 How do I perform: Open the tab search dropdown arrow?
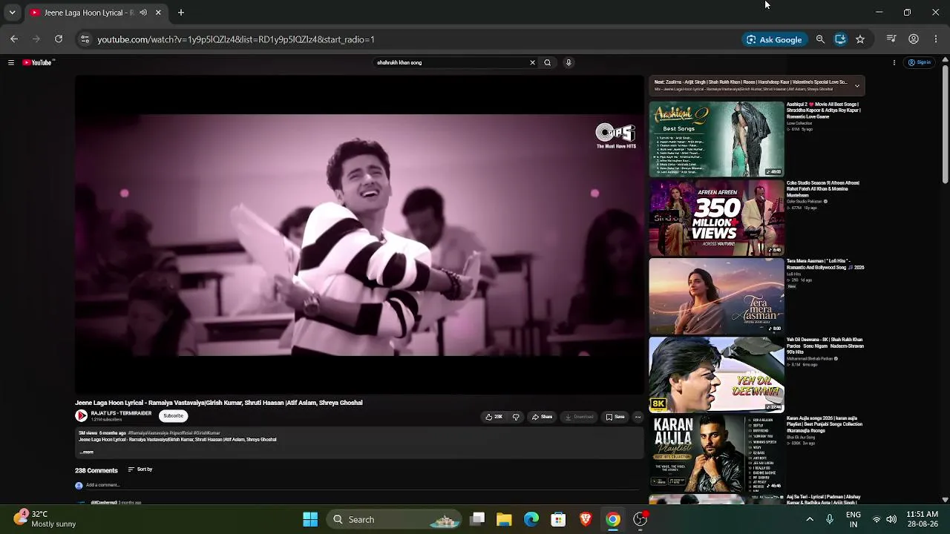click(x=12, y=13)
